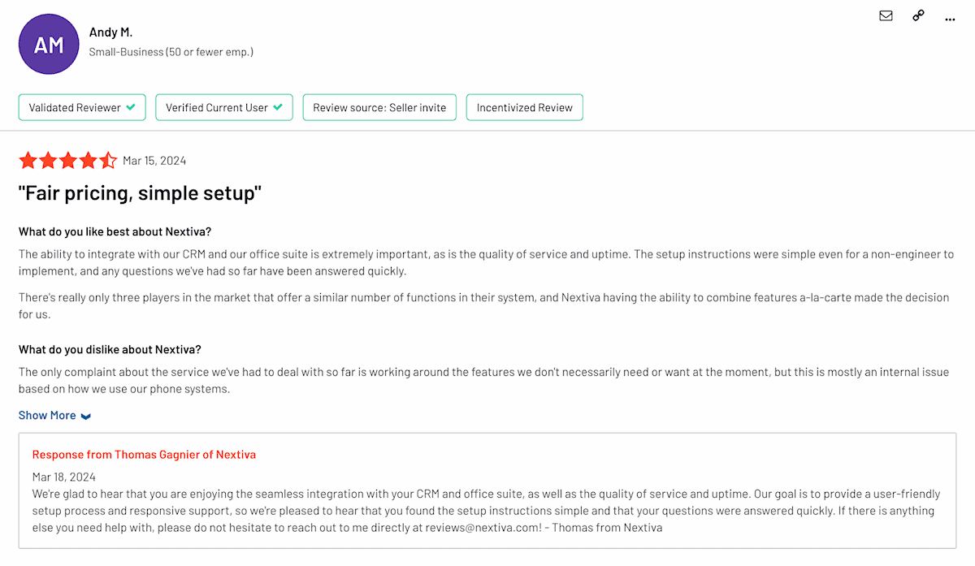Click the first red star in the rating
The width and height of the screenshot is (975, 566).
tap(28, 160)
